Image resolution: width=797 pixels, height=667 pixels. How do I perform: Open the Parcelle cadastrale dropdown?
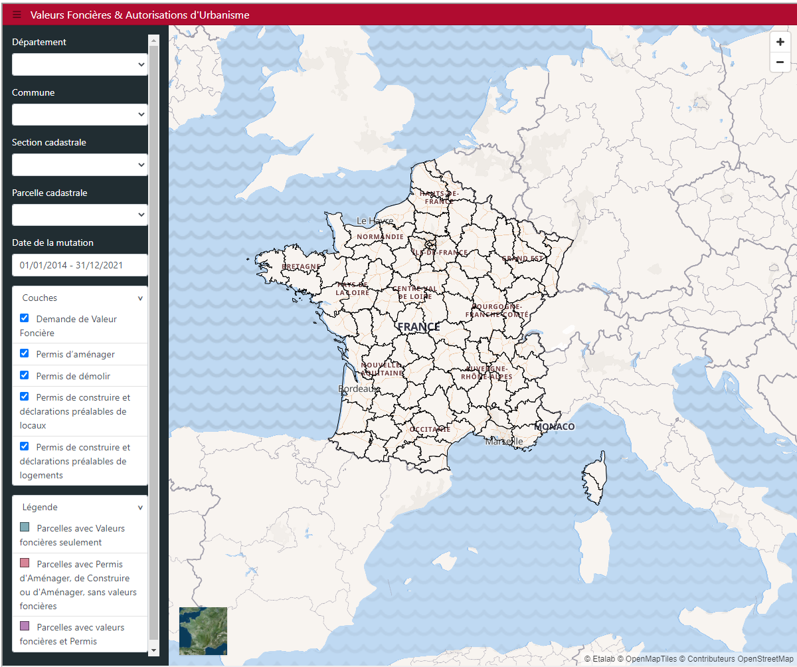[80, 215]
